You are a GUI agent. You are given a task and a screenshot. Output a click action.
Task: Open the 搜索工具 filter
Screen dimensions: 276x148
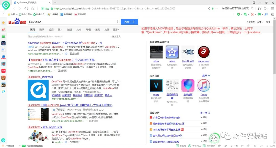[115, 36]
